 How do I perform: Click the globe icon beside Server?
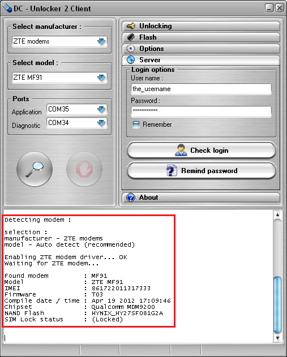(131, 60)
